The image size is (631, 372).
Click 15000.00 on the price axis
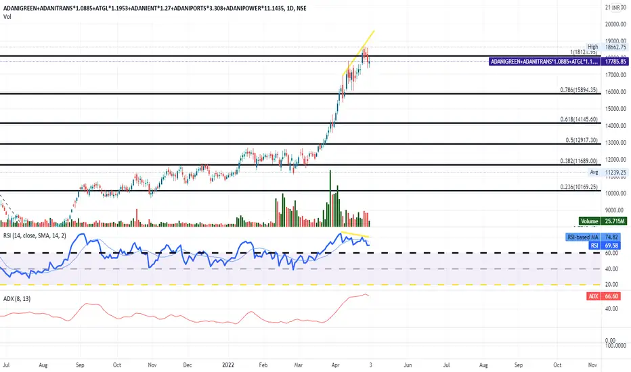pos(615,109)
